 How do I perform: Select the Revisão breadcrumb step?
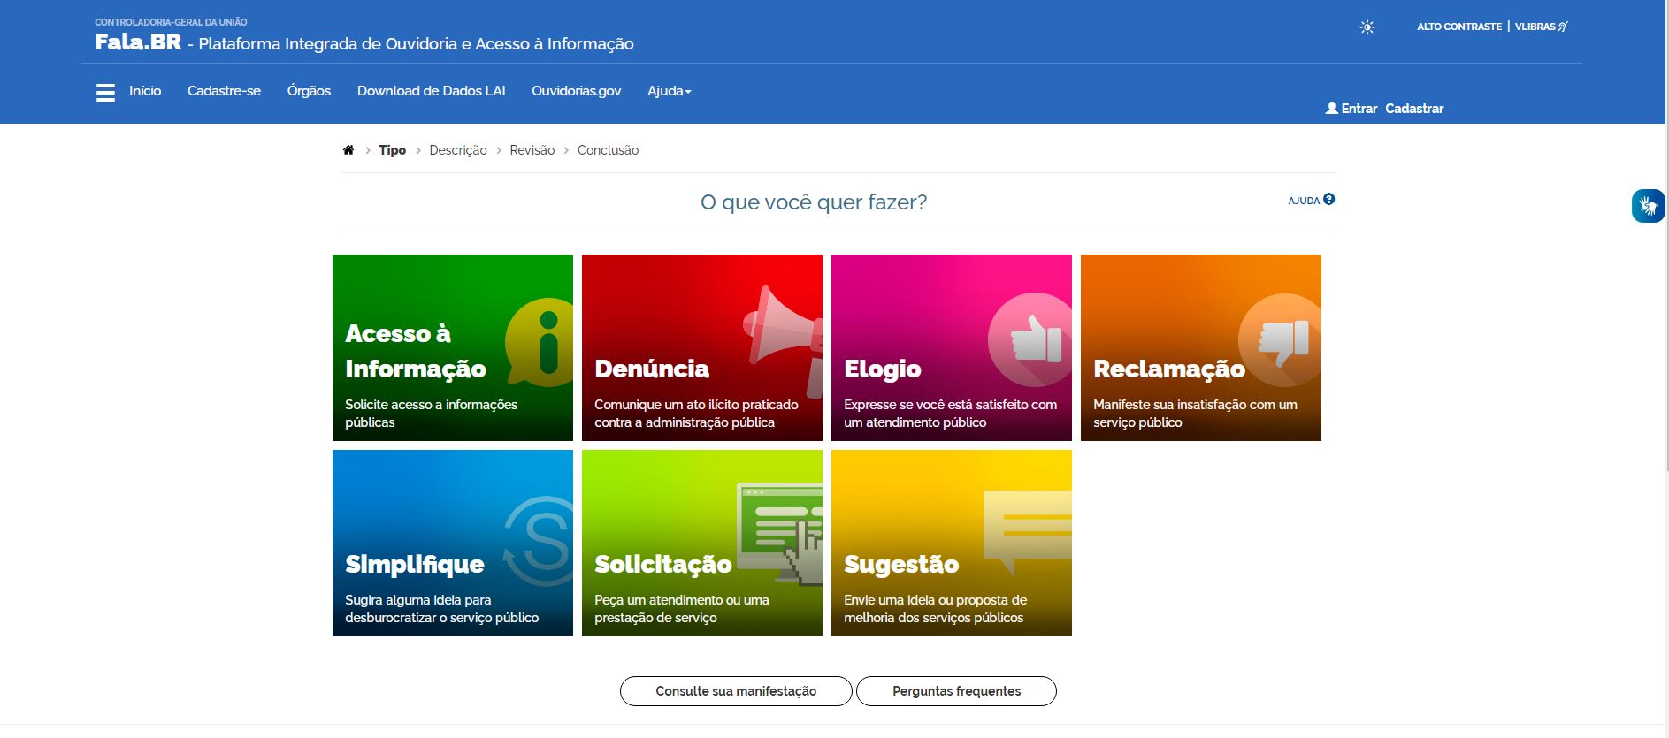[532, 150]
